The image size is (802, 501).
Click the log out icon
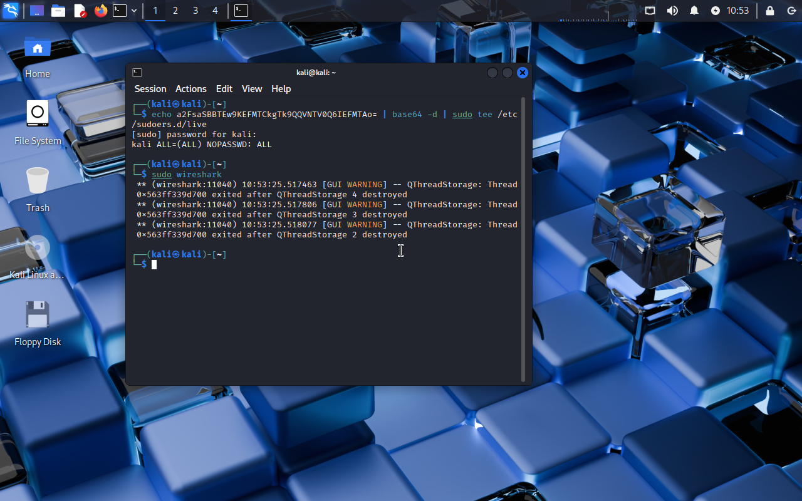[x=791, y=11]
